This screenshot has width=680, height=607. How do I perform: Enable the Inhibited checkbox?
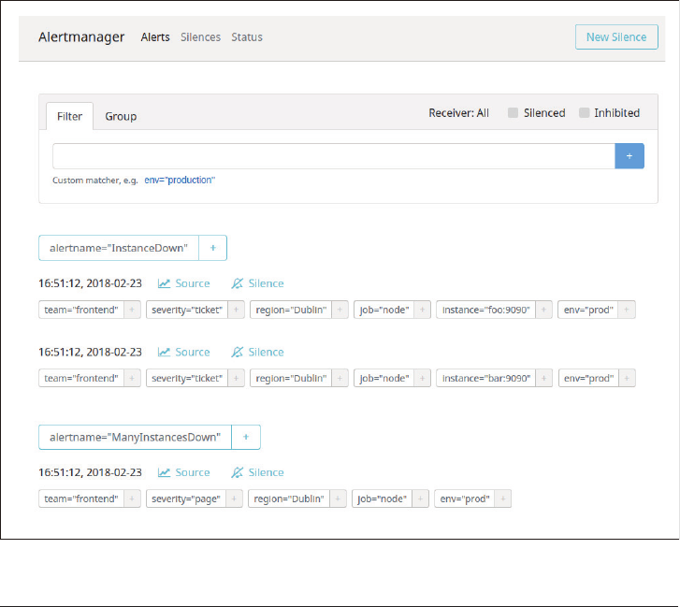[x=585, y=113]
